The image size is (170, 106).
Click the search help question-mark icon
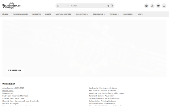[108, 6]
